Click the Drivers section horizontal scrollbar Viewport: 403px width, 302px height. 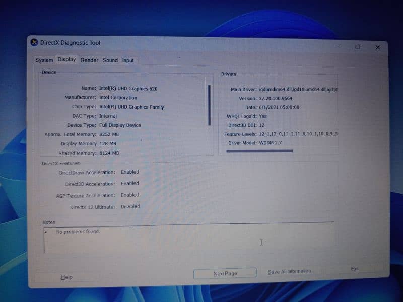point(259,150)
